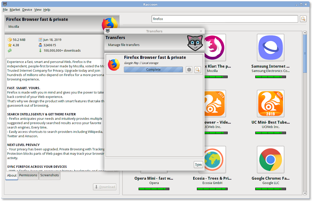The width and height of the screenshot is (312, 201).
Task: Click the search magnifier button beside firefox field
Action: (x=303, y=19)
